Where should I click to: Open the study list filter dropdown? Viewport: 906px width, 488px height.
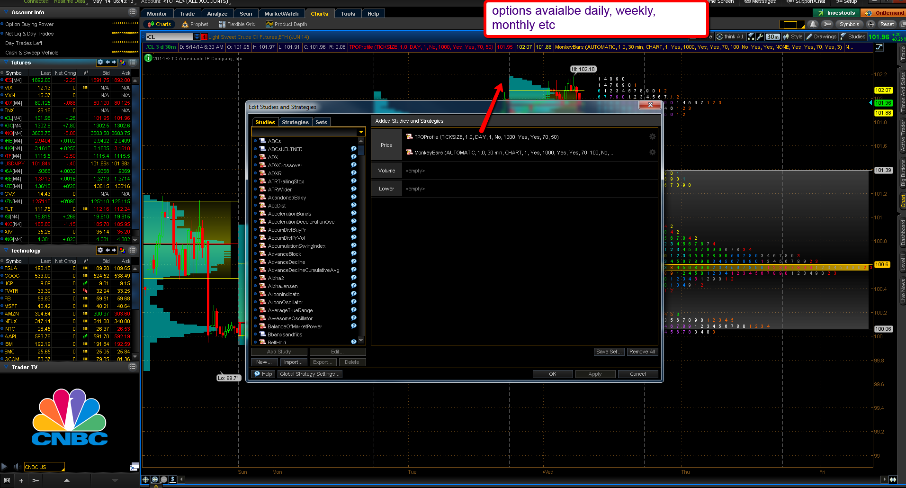pos(361,132)
